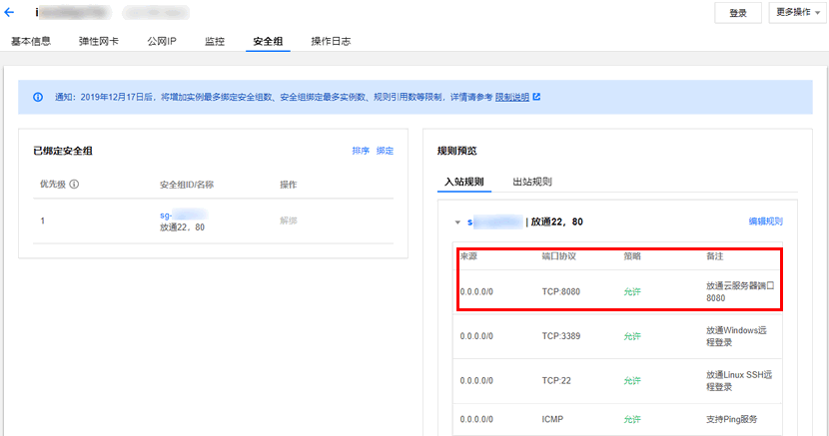Open the 弹性网卡 tab

[98, 42]
